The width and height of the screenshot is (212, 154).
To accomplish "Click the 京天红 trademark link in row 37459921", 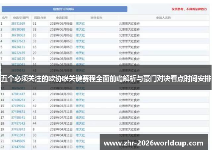I will 80,106.
